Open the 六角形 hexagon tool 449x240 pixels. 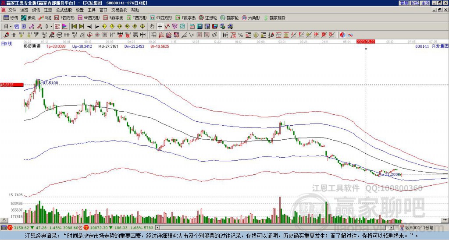point(251,18)
